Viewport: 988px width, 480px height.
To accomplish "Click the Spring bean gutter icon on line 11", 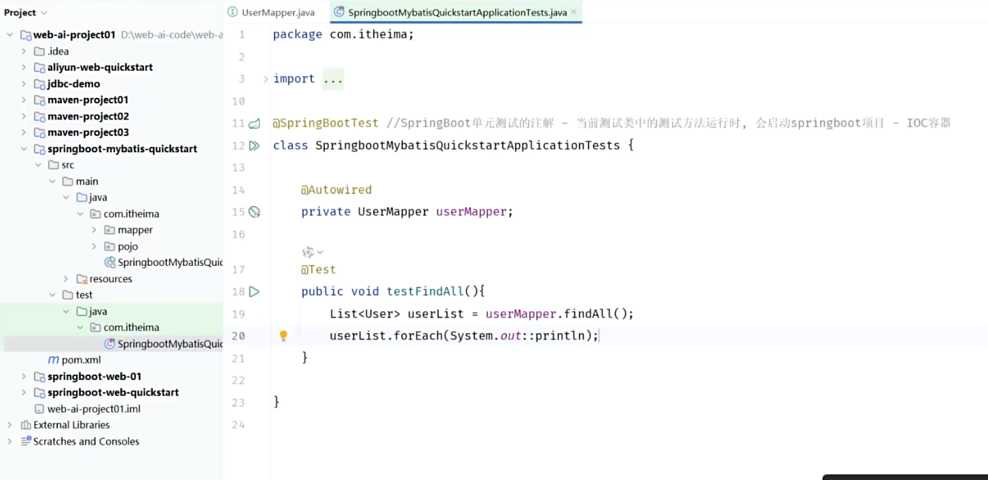I will click(x=254, y=123).
